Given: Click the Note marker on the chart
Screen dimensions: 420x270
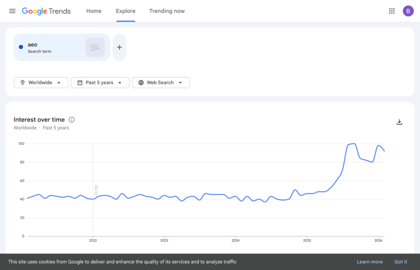Looking at the screenshot, I should (95, 190).
